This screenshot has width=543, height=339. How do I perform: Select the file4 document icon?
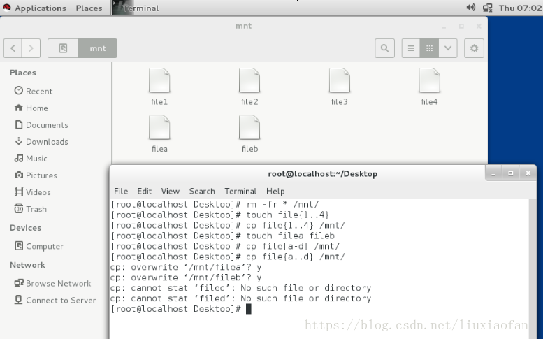[429, 80]
